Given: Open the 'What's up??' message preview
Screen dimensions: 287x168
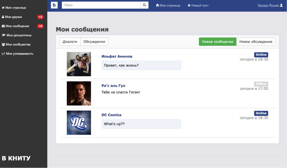Looking at the screenshot, I should pyautogui.click(x=142, y=124).
